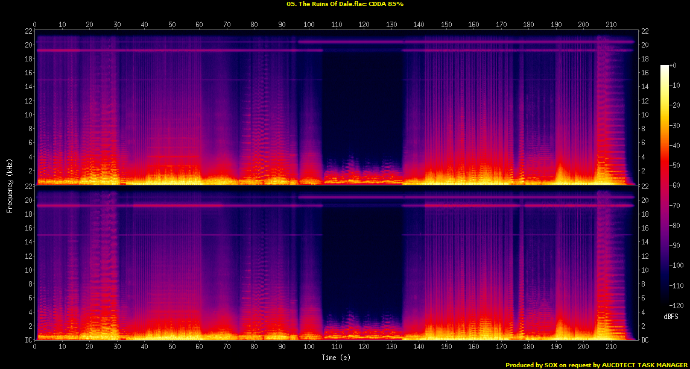Click the 150 second tick on top time axis
Image resolution: width=690 pixels, height=369 pixels.
(446, 25)
